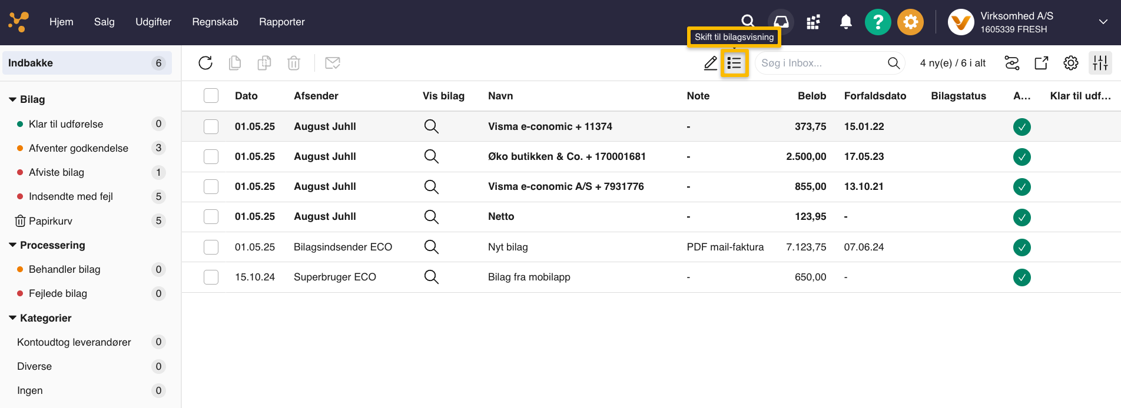Open the Virksomhed A/S account dropdown
The width and height of the screenshot is (1121, 408).
point(1102,22)
